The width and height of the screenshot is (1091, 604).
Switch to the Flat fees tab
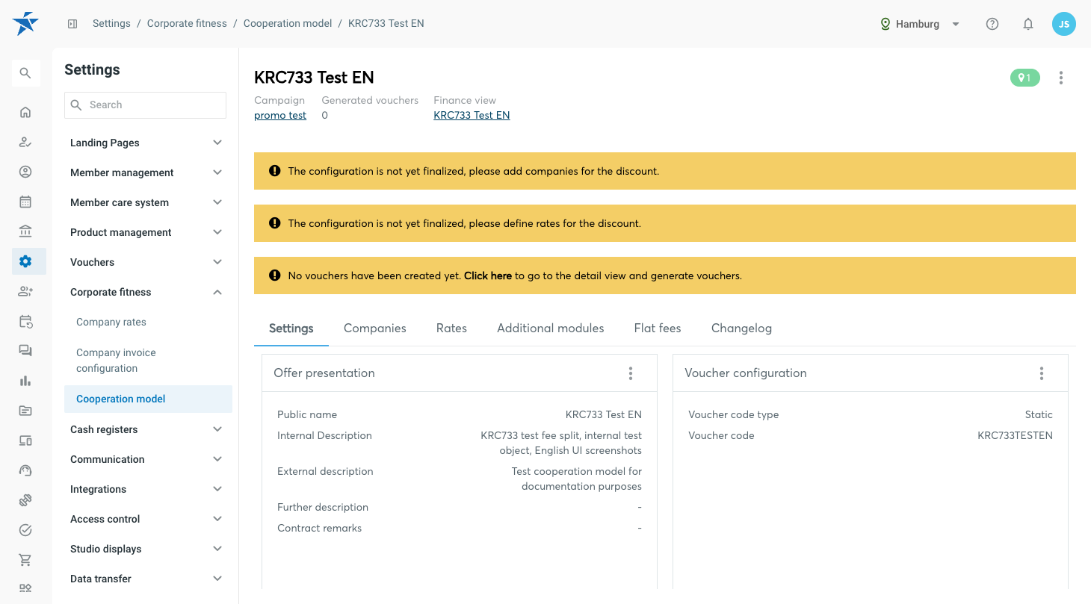pos(658,329)
